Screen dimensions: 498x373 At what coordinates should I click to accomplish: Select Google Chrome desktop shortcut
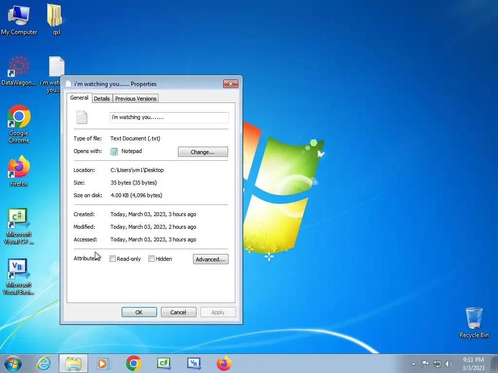pos(19,124)
